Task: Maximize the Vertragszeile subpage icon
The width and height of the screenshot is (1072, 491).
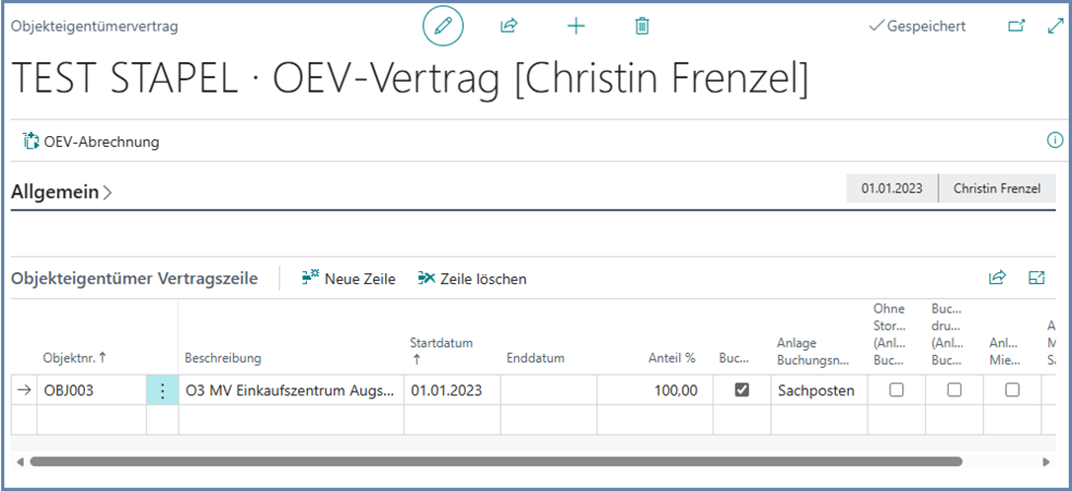Action: pos(1036,278)
